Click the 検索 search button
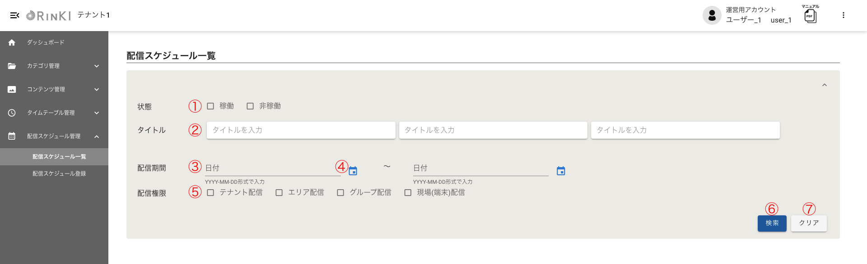The width and height of the screenshot is (867, 264). [x=772, y=223]
